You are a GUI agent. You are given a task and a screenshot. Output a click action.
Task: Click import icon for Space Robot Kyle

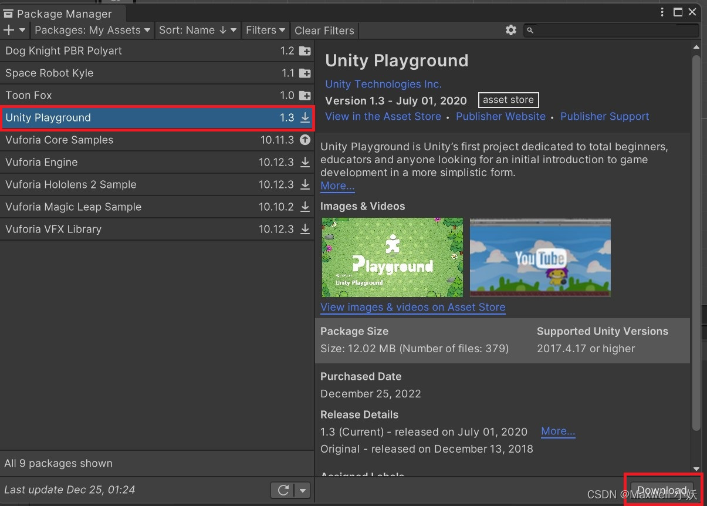(x=305, y=73)
